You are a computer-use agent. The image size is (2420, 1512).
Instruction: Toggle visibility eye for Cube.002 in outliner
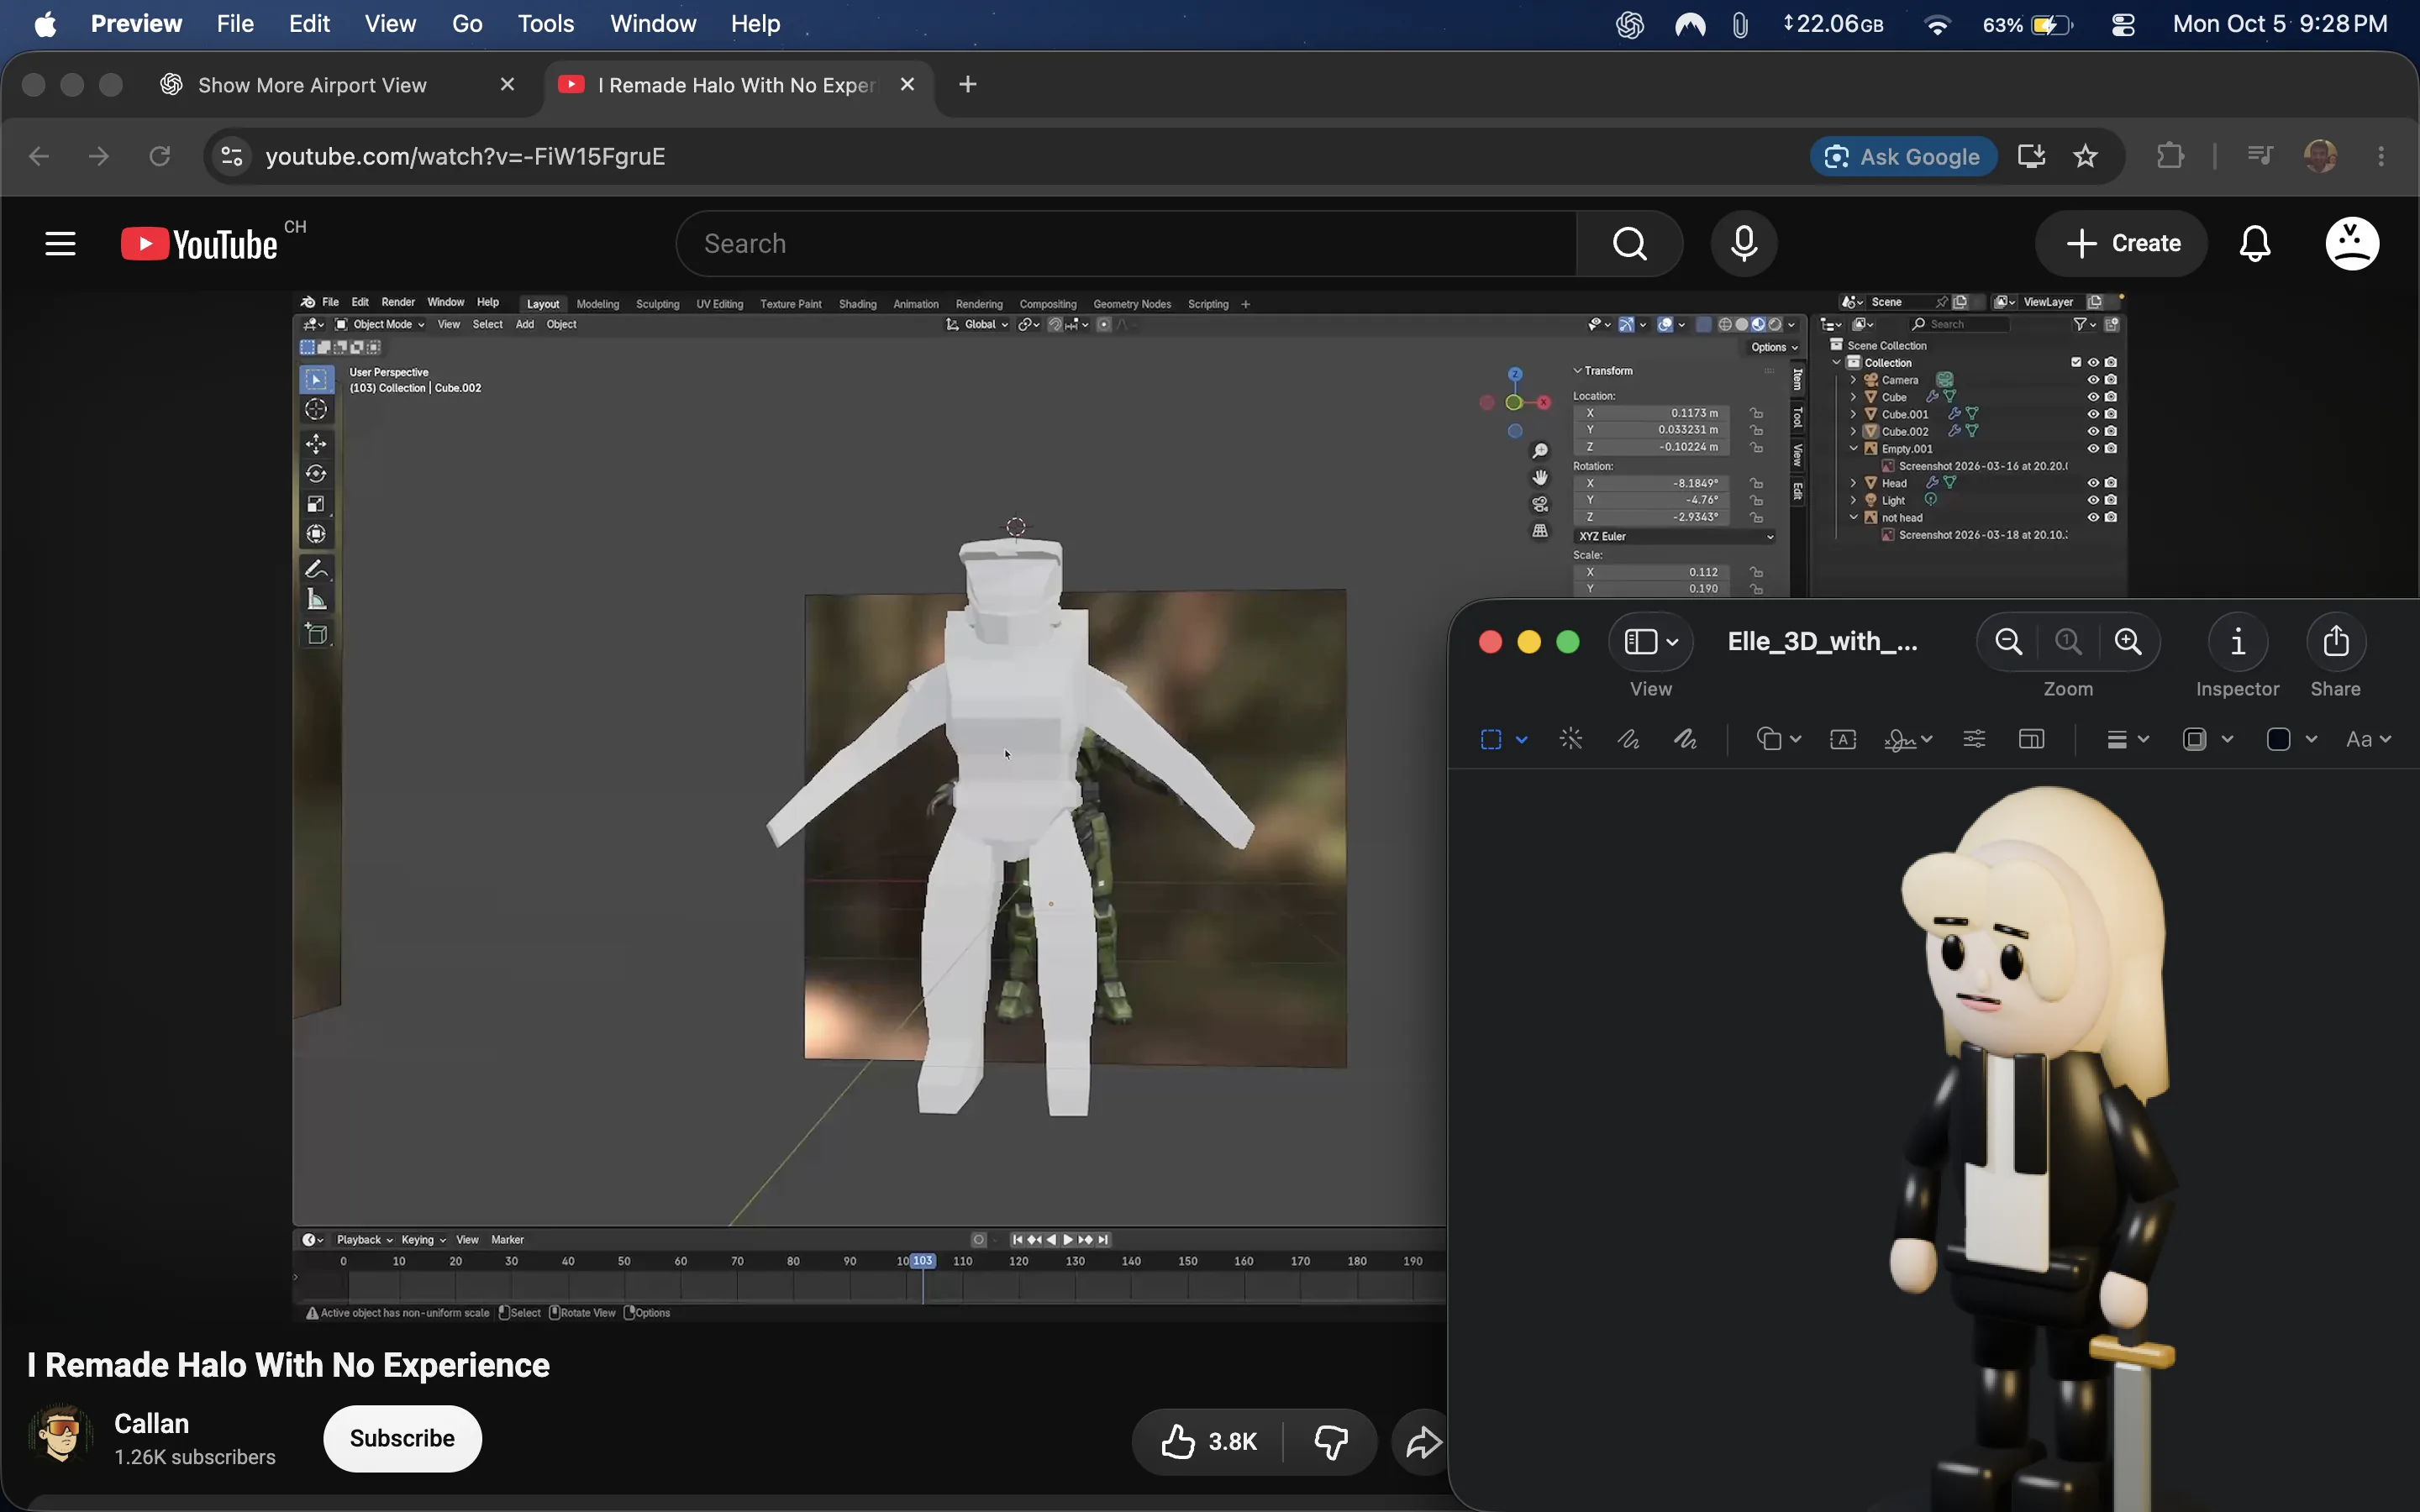2093,431
